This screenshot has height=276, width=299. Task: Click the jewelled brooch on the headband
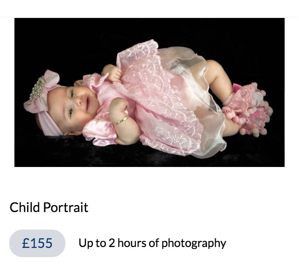tap(38, 88)
